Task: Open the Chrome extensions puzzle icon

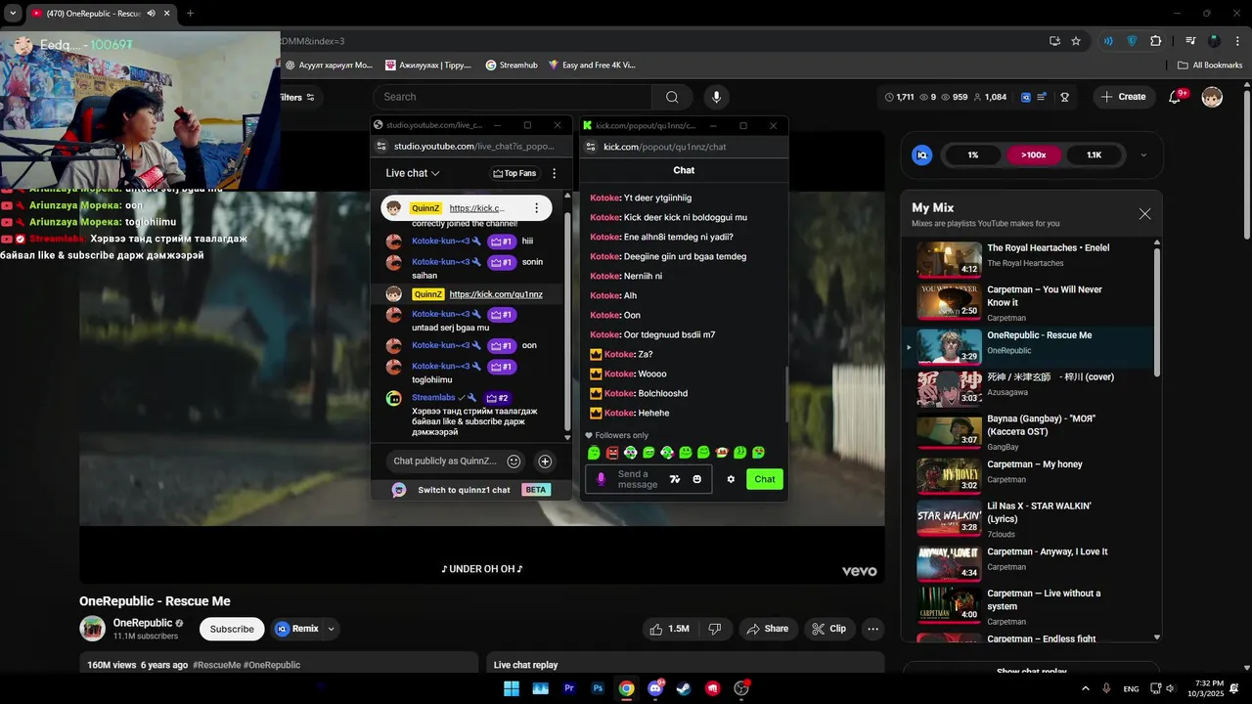Action: [1156, 41]
